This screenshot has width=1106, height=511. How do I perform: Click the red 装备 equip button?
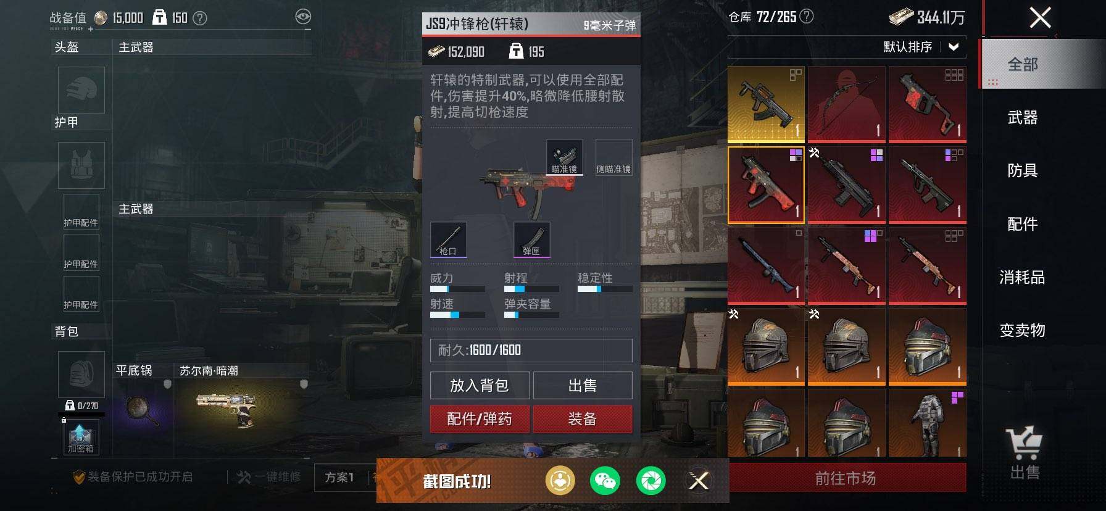point(582,419)
